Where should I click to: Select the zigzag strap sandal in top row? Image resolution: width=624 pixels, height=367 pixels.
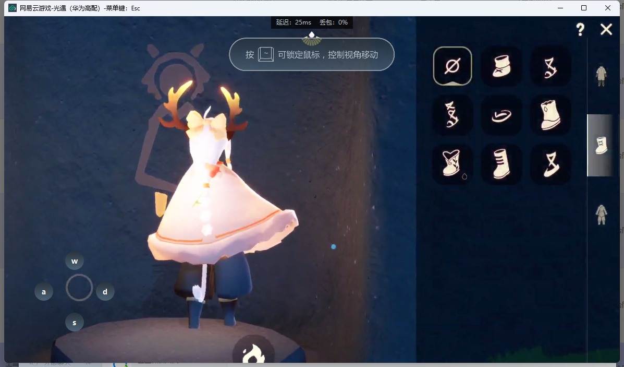pyautogui.click(x=550, y=66)
